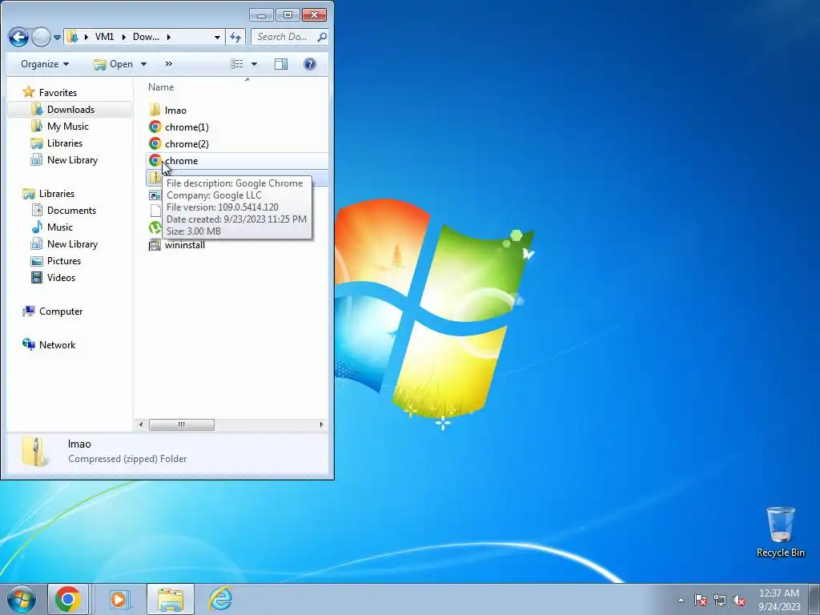Viewport: 820px width, 615px height.
Task: Click the Name column header
Action: [160, 86]
